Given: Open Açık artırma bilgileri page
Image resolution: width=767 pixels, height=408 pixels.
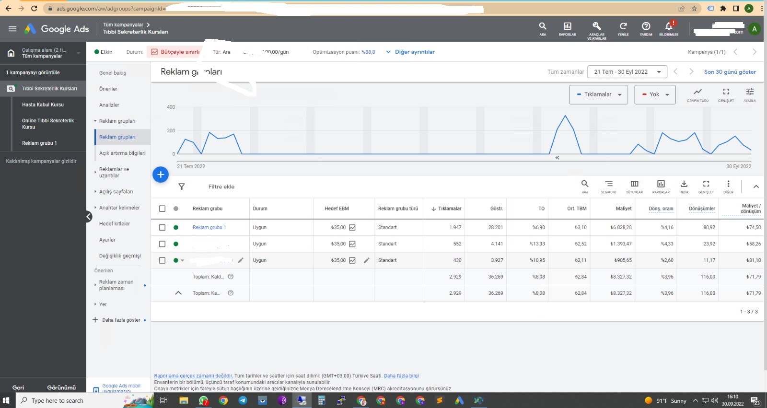Looking at the screenshot, I should click(x=122, y=153).
